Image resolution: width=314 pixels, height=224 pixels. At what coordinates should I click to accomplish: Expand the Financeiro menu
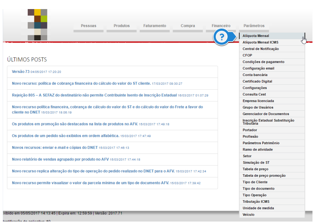tap(221, 26)
